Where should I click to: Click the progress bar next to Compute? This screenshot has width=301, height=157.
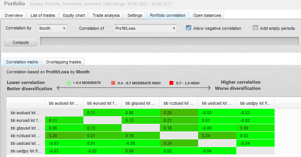[169, 42]
